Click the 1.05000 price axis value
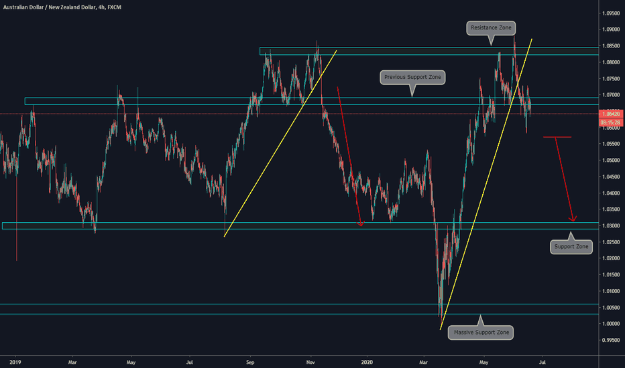The image size is (625, 368). pyautogui.click(x=611, y=161)
